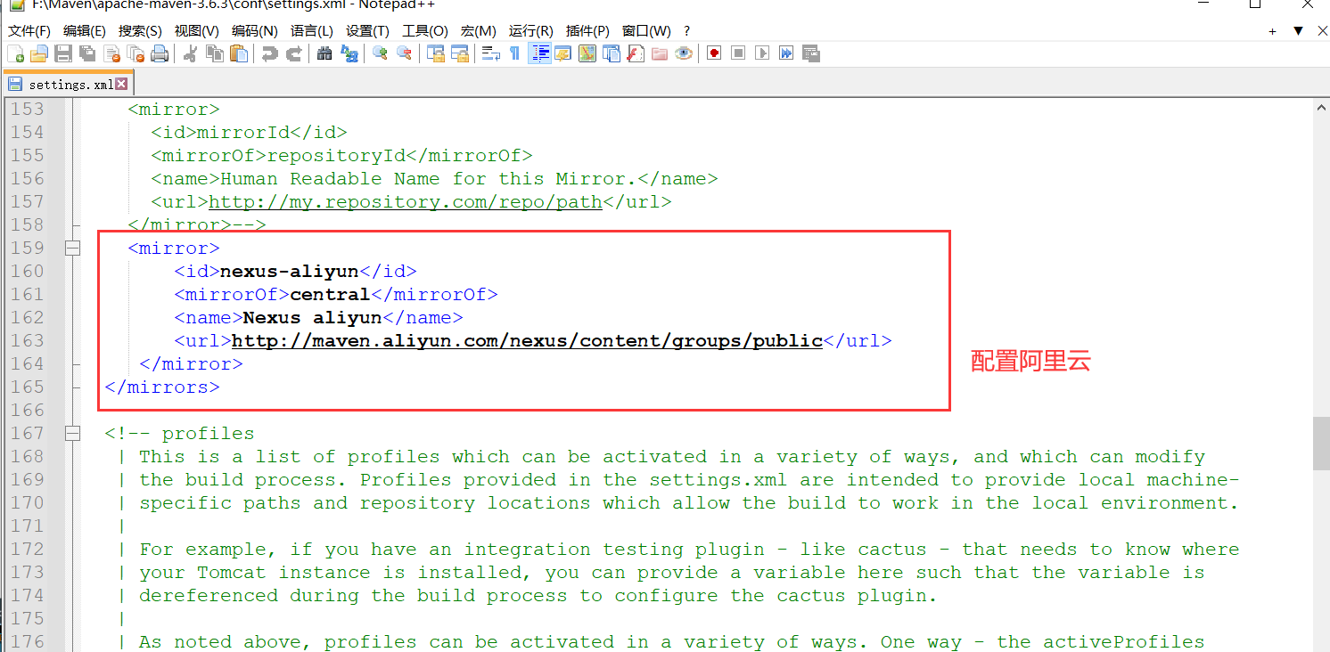Open the 宏(M) menu
This screenshot has width=1330, height=652.
point(479,31)
